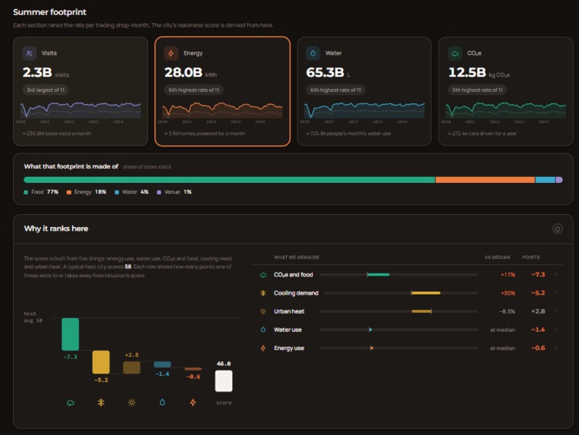Click the blue -1.4 waterfall bar
Image resolution: width=579 pixels, height=435 pixels.
[x=162, y=364]
